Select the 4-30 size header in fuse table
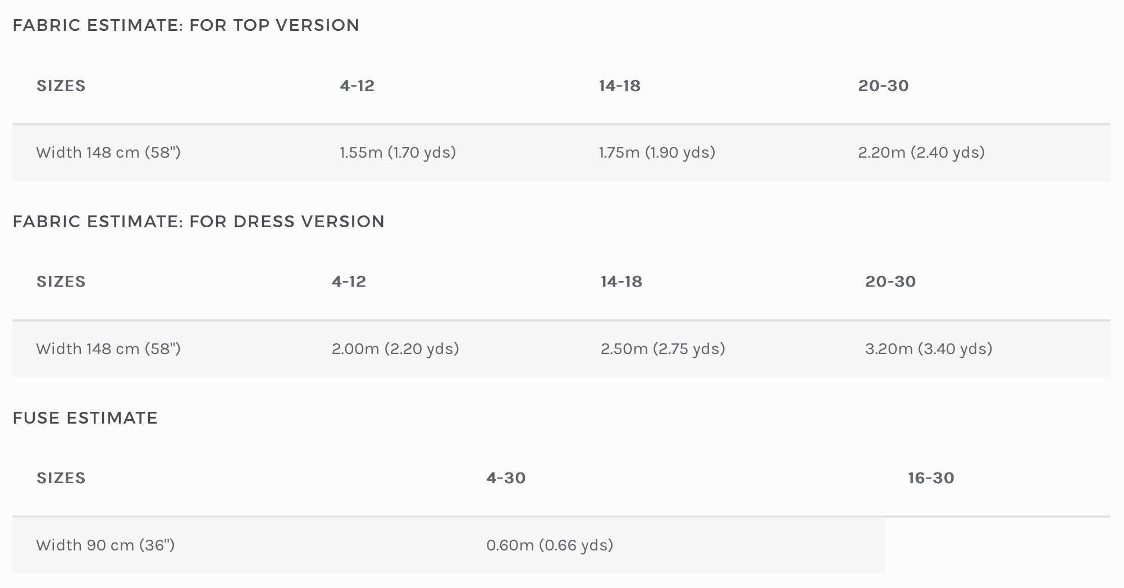 [506, 478]
